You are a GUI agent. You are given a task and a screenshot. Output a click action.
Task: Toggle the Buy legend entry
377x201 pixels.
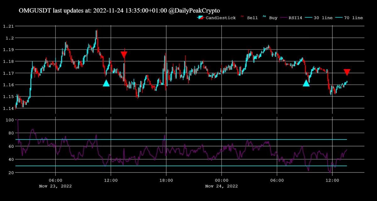(270, 18)
